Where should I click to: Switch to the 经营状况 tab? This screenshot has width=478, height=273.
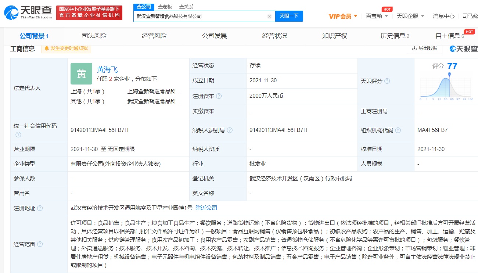[x=274, y=36]
